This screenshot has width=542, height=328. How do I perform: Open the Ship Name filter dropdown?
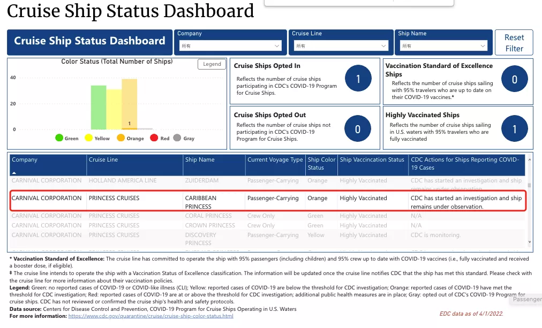point(443,45)
